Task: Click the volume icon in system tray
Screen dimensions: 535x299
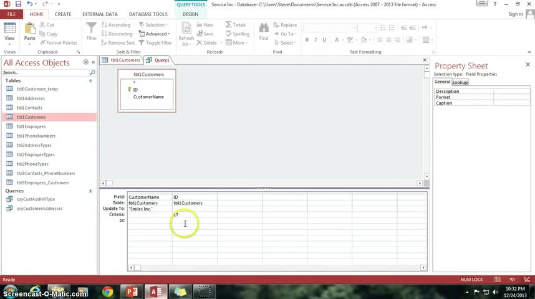Action: click(x=496, y=292)
